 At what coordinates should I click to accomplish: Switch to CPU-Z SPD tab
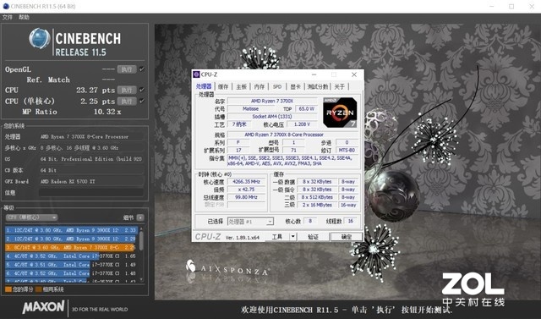click(x=277, y=86)
